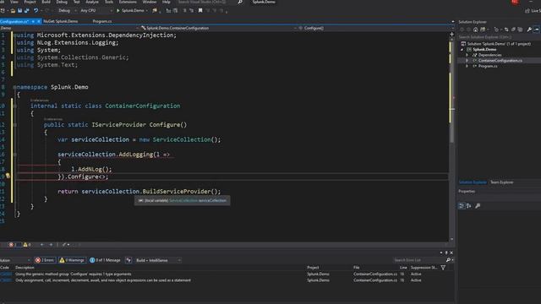The width and height of the screenshot is (541, 304).
Task: Collapse the Splunk.Demo project node
Action: [x=462, y=49]
